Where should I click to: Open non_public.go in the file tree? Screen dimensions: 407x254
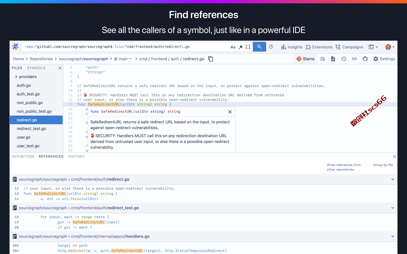tap(30, 103)
